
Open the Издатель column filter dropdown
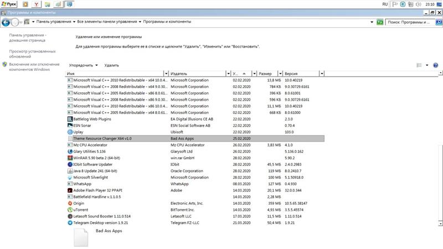click(228, 74)
